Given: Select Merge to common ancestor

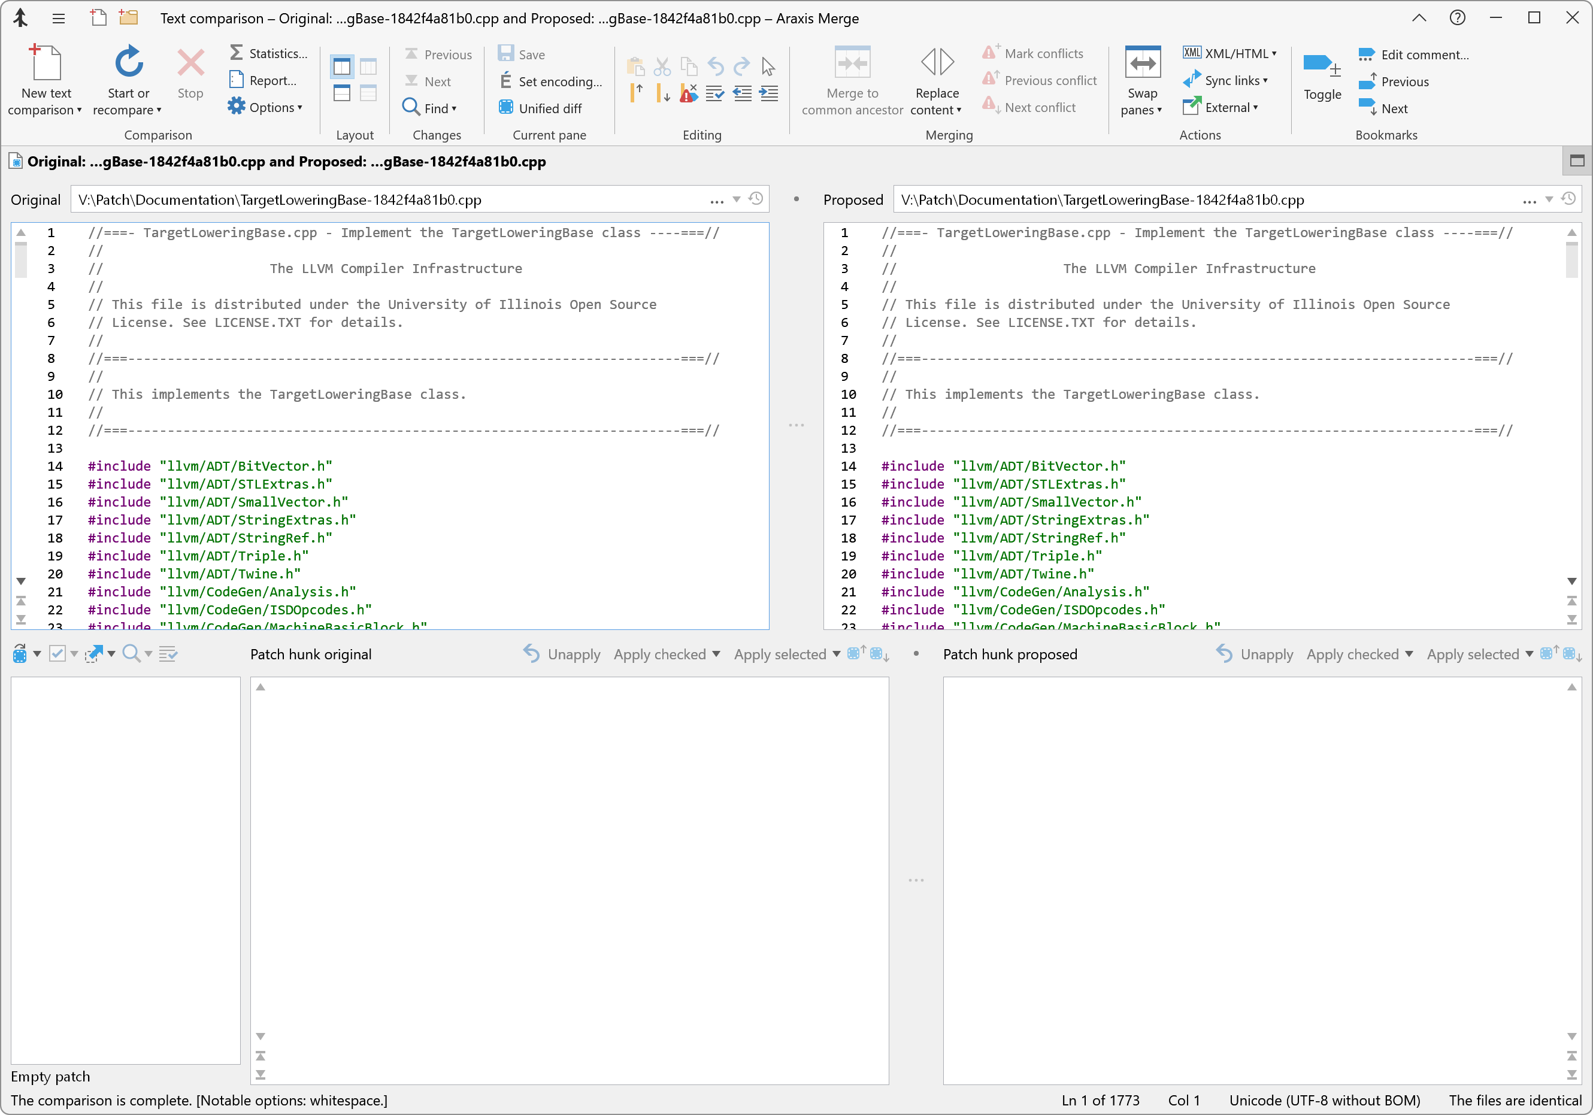Looking at the screenshot, I should point(852,80).
